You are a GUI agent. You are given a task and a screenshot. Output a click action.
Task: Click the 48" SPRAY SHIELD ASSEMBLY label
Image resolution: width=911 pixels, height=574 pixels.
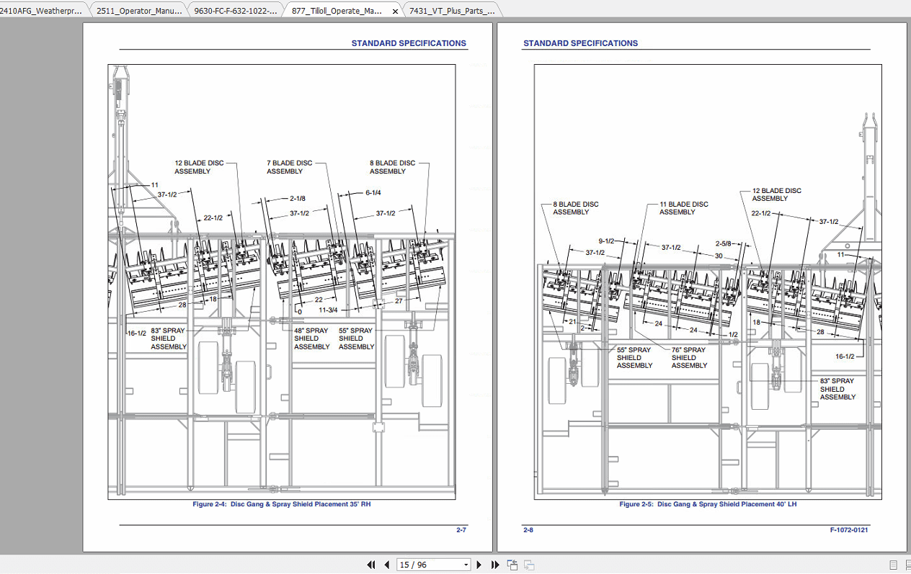click(311, 338)
